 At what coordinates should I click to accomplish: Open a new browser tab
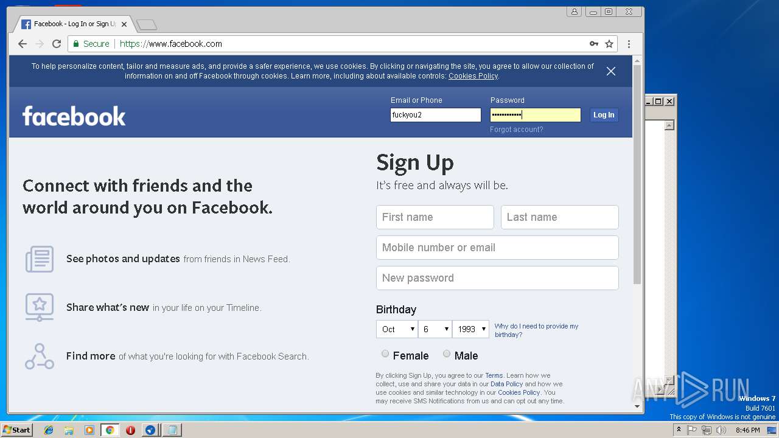coord(147,25)
